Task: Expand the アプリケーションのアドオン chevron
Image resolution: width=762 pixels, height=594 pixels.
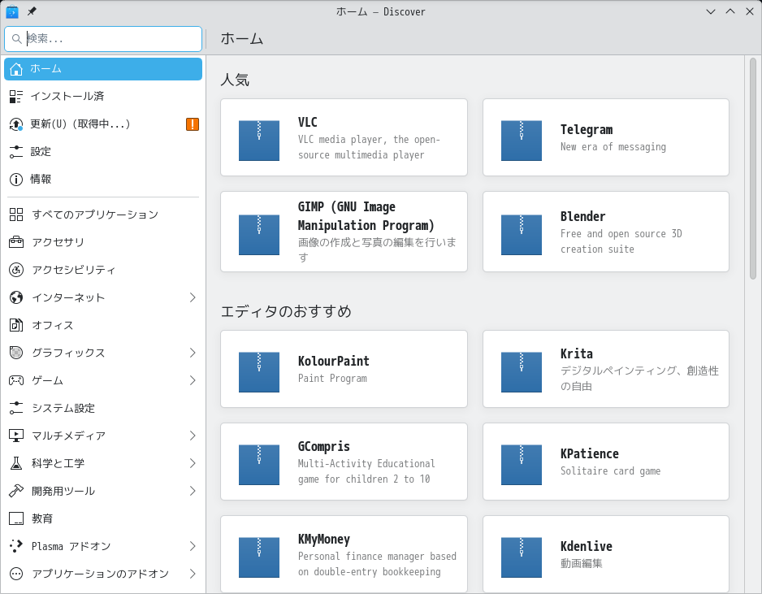Action: pos(193,574)
